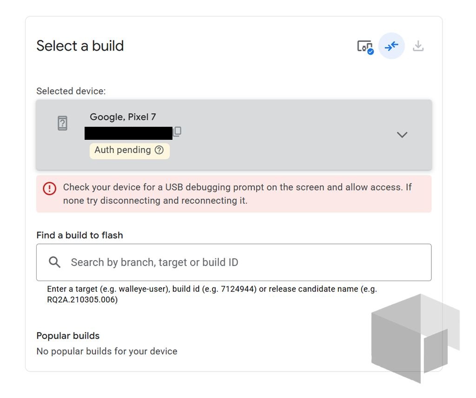476x398 pixels.
Task: Click the Find a build to flash label
Action: 79,235
